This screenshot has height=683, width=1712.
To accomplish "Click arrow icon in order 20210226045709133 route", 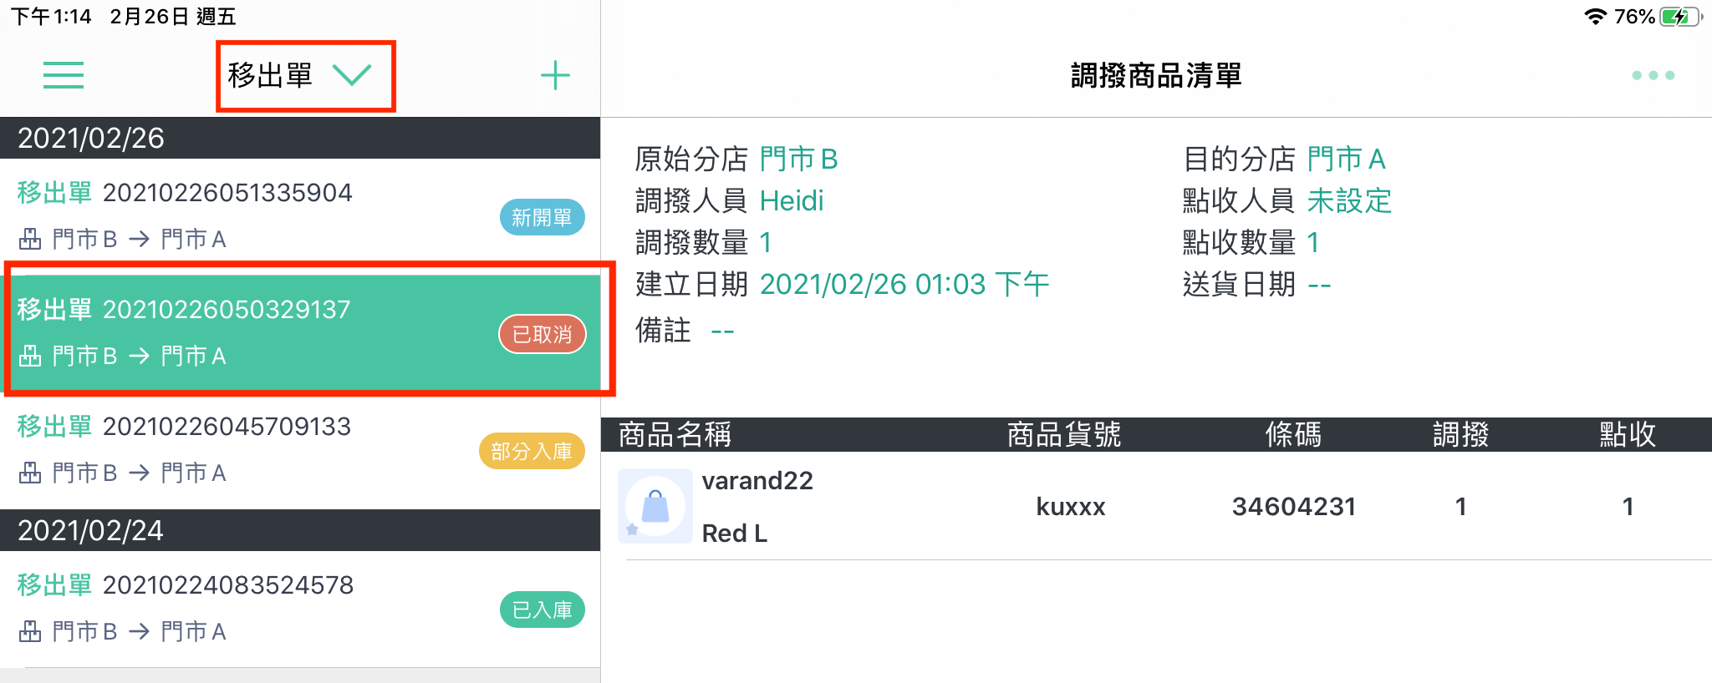I will pos(139,473).
